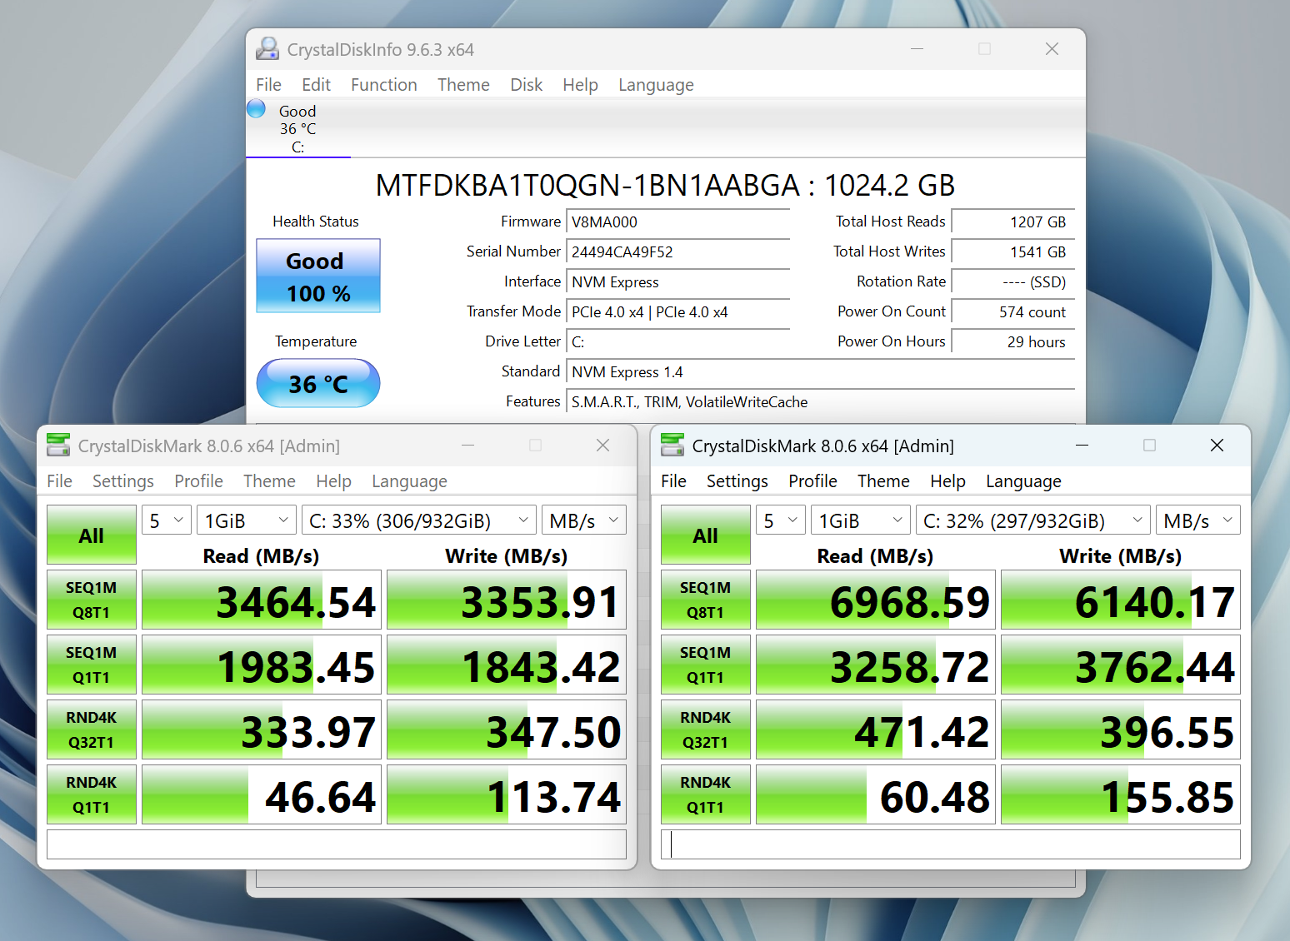This screenshot has height=941, width=1290.
Task: Click the CrystalDiskInfo app icon in title bar
Action: click(267, 49)
